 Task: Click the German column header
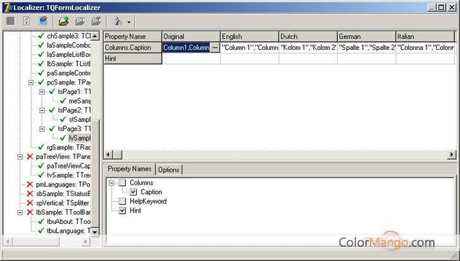365,37
